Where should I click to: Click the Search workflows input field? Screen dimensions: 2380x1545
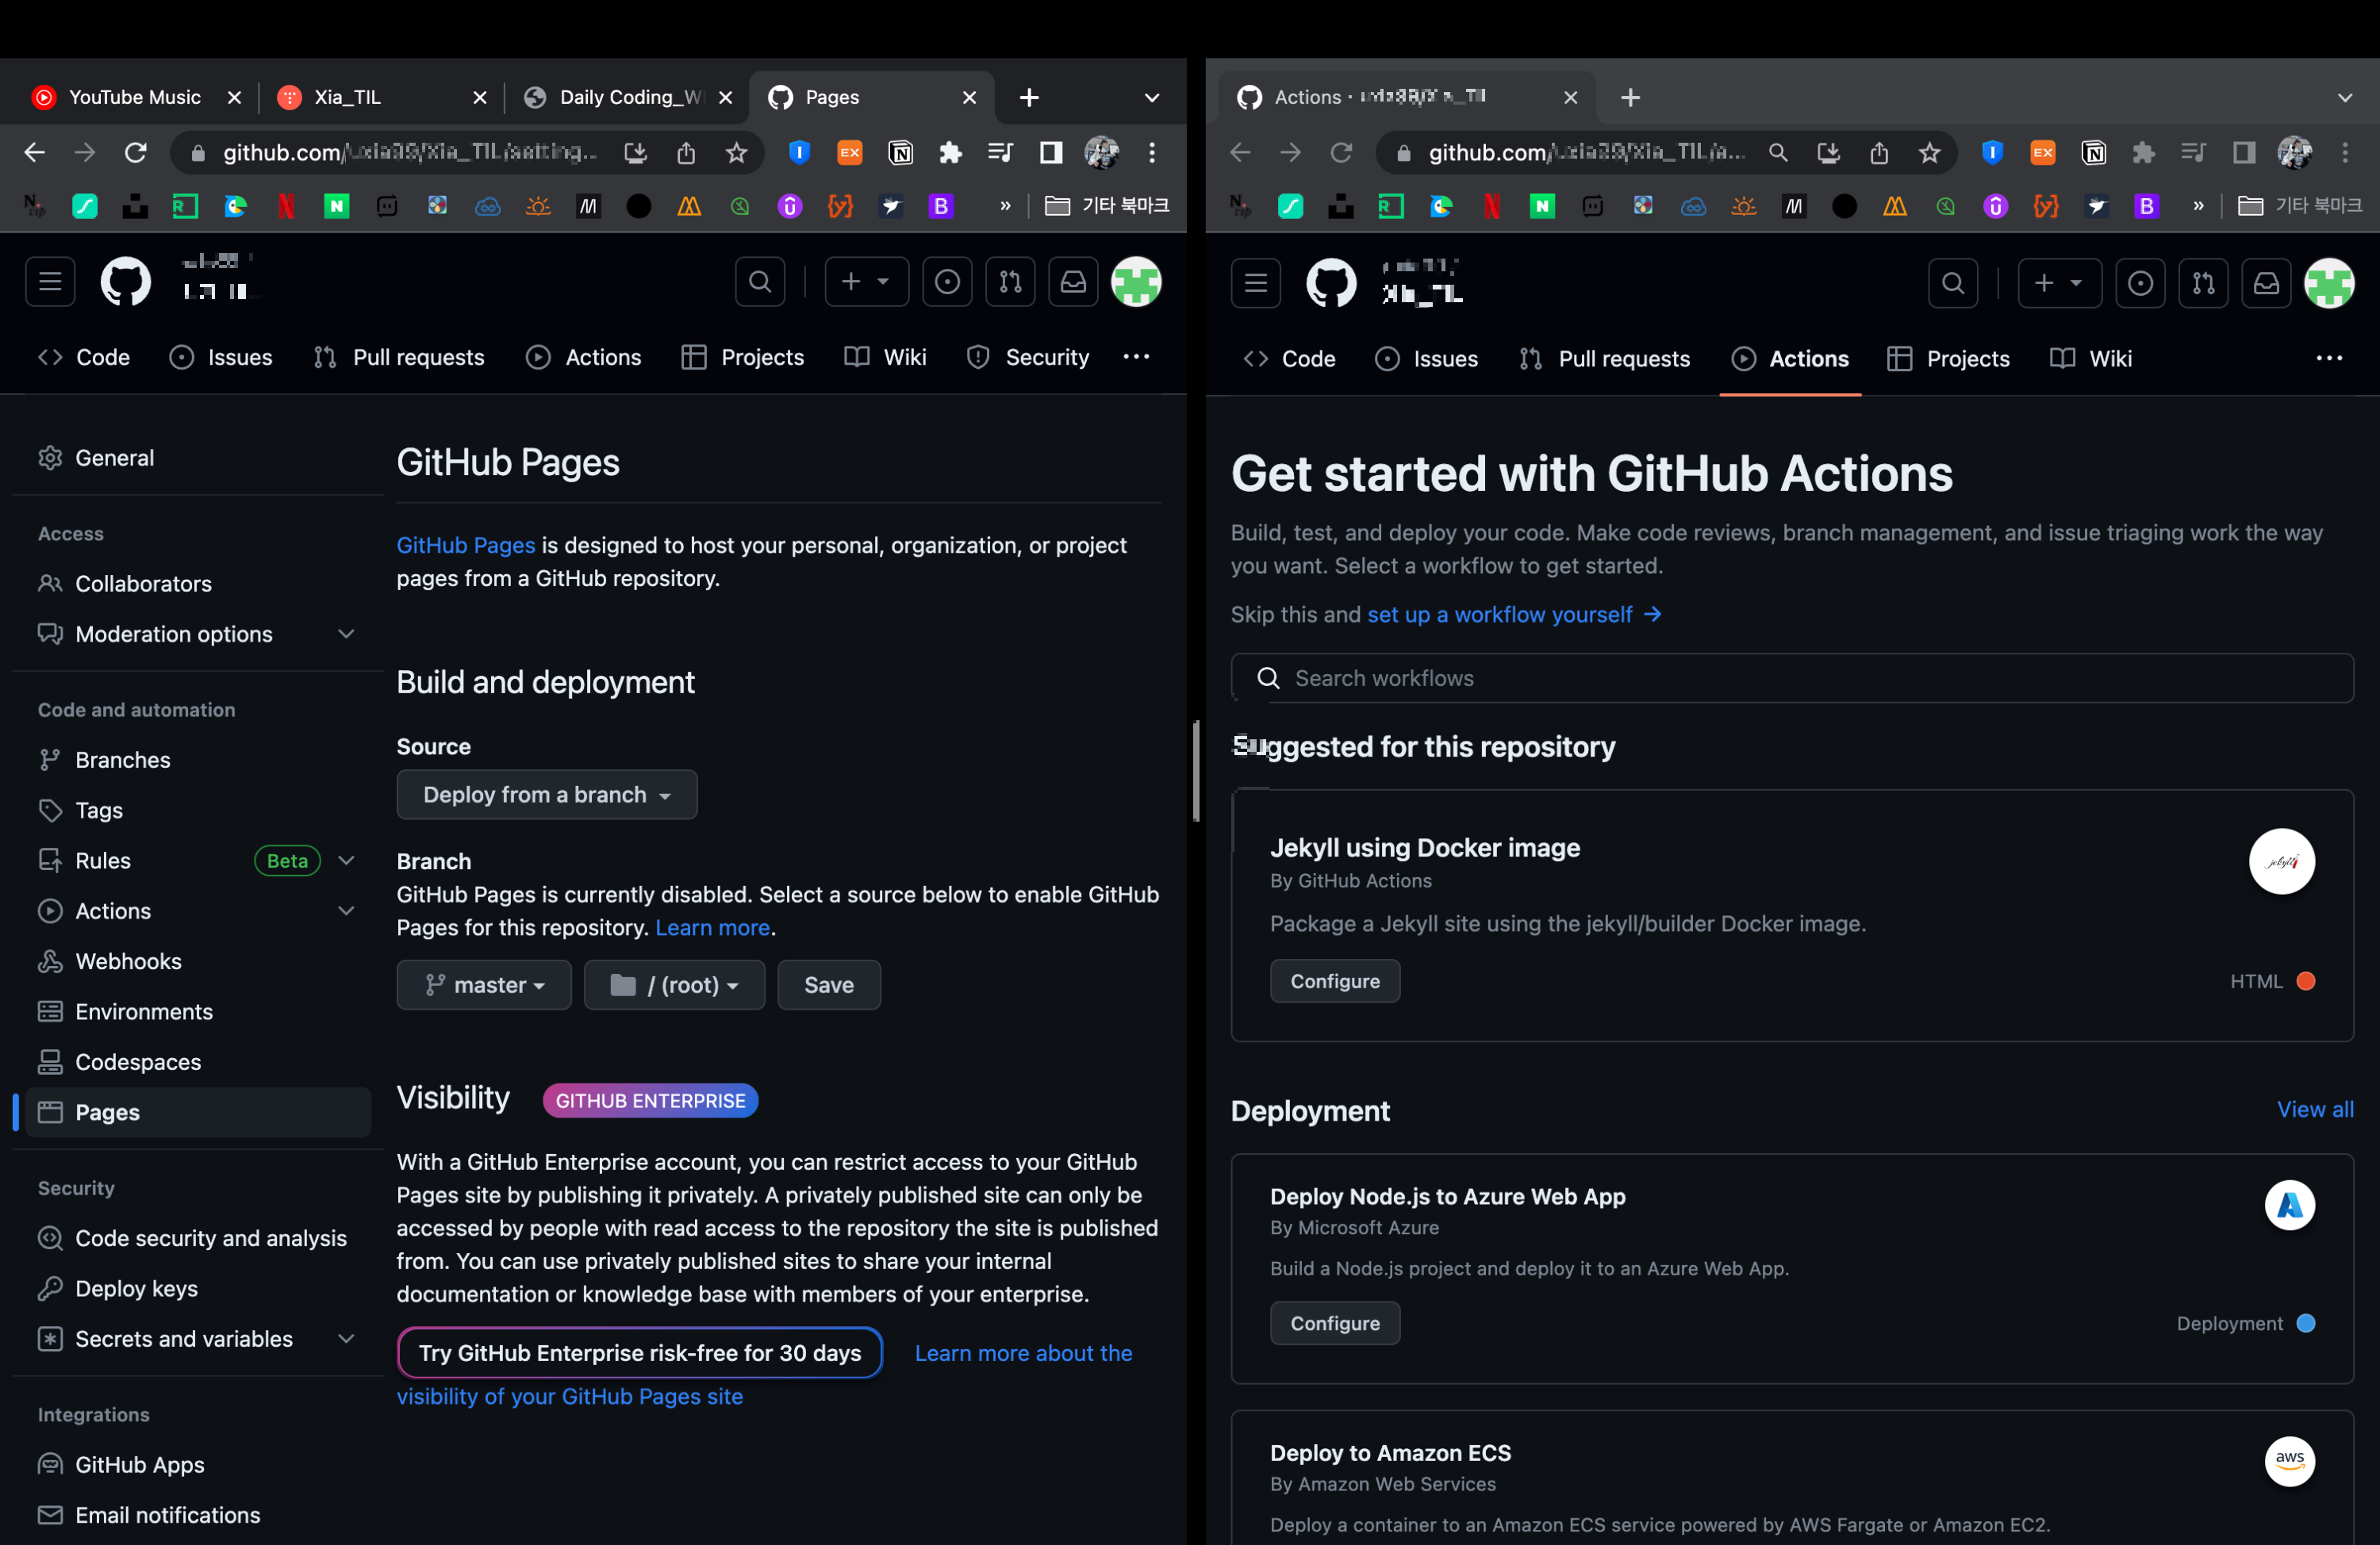click(x=1791, y=678)
